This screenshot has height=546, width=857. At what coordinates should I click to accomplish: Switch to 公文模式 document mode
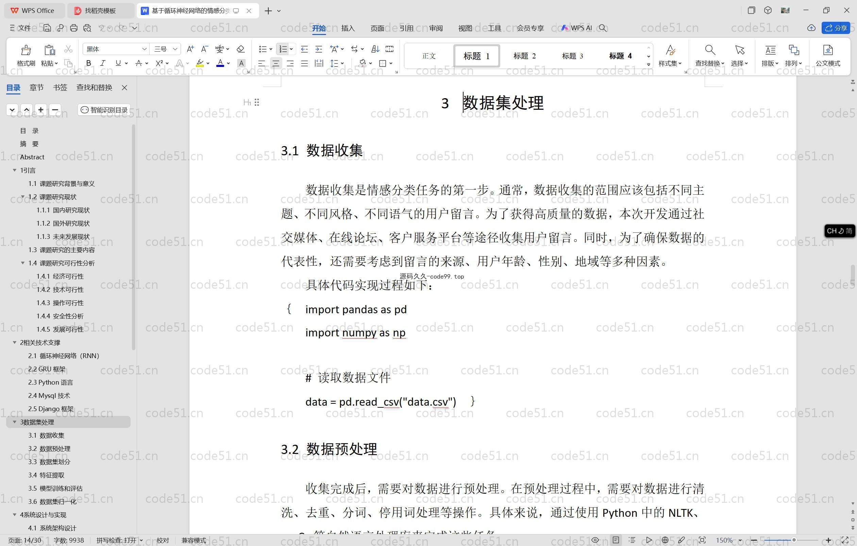[x=828, y=55]
